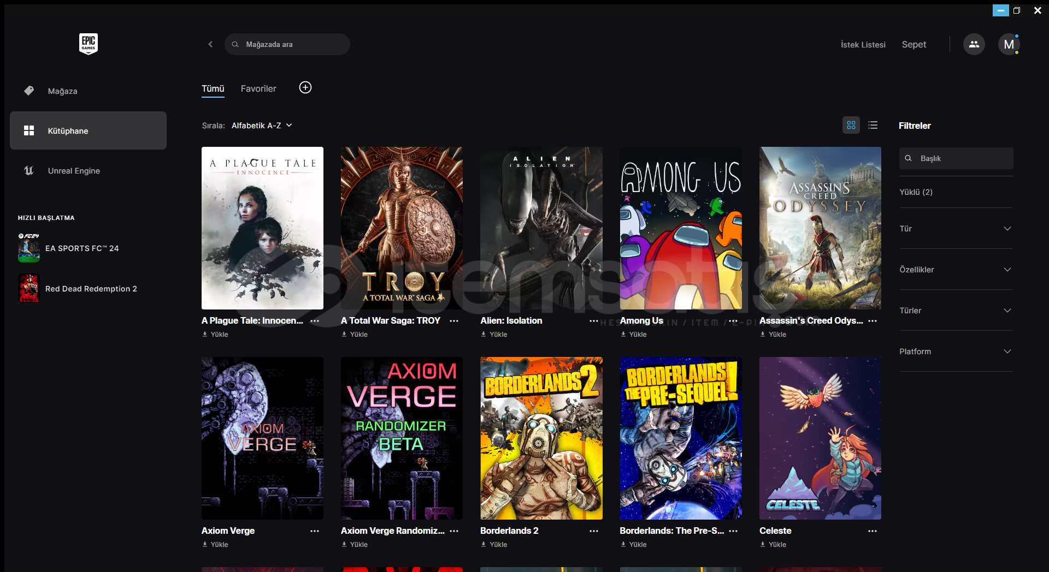Image resolution: width=1049 pixels, height=572 pixels.
Task: Click Yükle under Assassin's Creed Odyssey
Action: pyautogui.click(x=773, y=334)
